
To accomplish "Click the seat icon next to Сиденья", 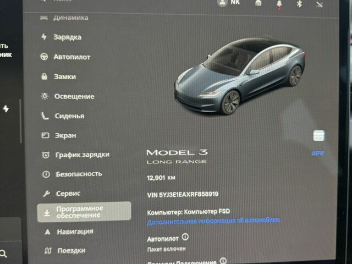I will point(45,116).
